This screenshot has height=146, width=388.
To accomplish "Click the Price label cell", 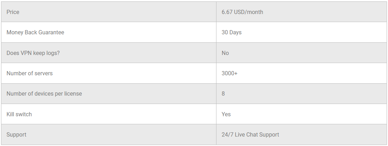I will pos(13,12).
